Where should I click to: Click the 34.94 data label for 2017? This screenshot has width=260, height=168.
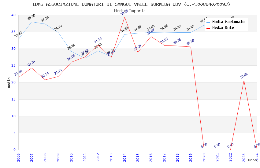coord(164,27)
